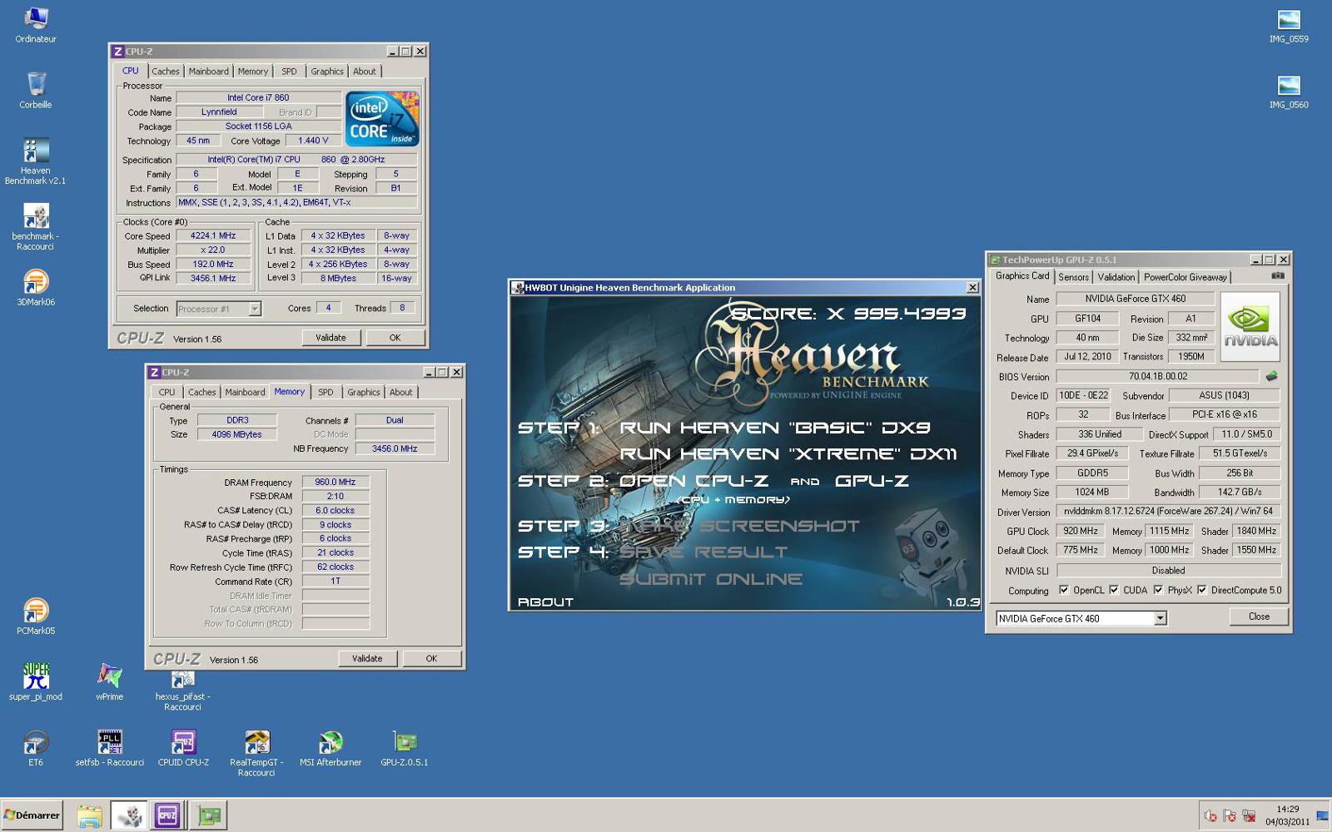Click the GPU-Z screenshot camera icon
This screenshot has width=1332, height=832.
tap(1278, 275)
